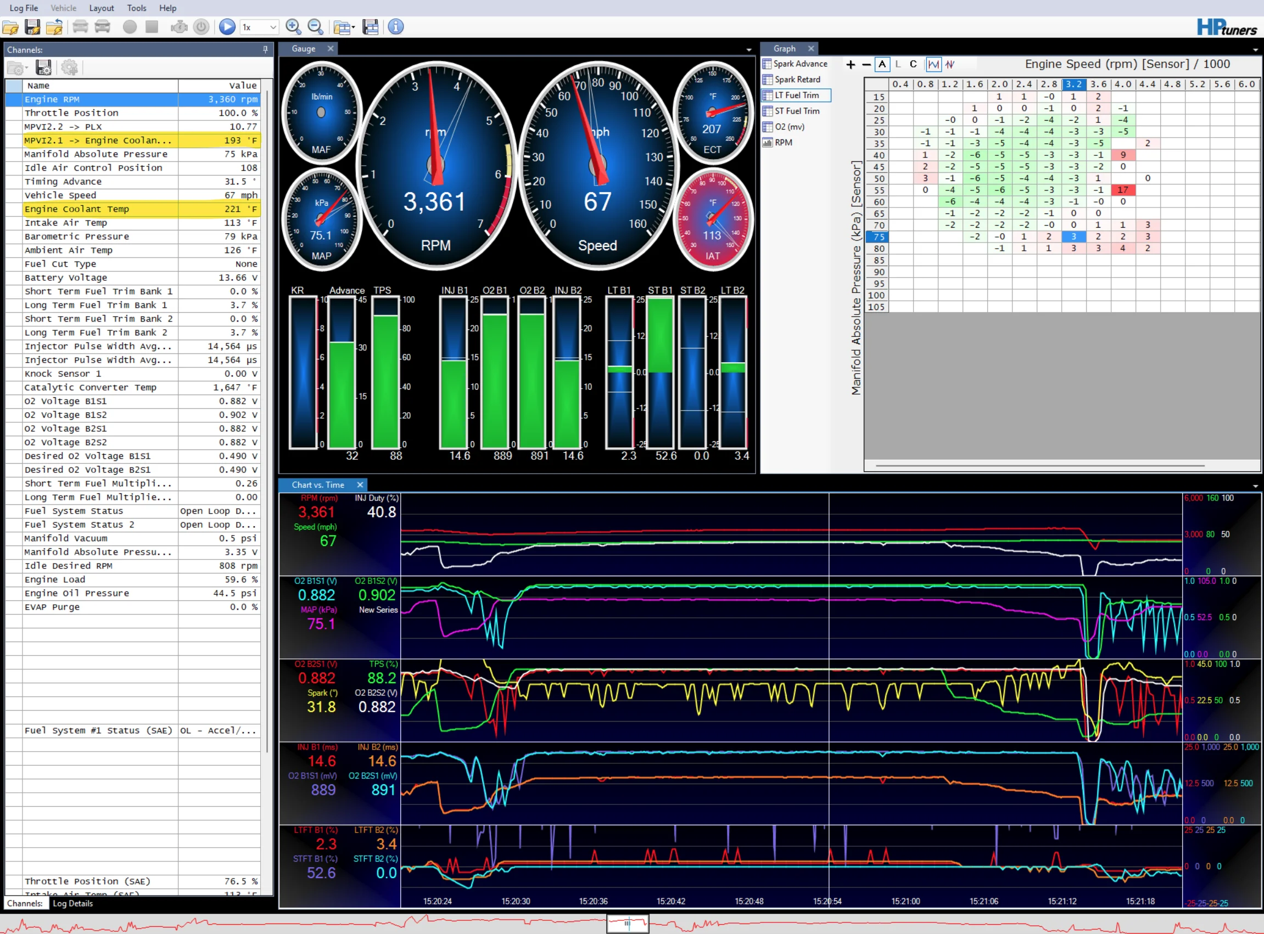Open the Layout menu
The height and width of the screenshot is (934, 1264).
pyautogui.click(x=101, y=8)
